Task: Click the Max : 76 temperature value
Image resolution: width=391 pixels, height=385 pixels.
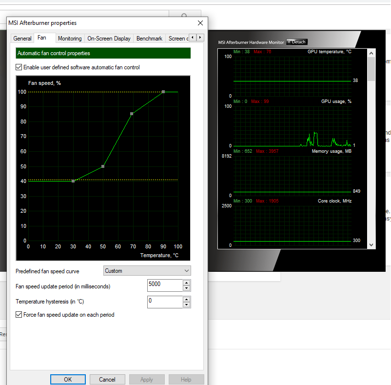Action: point(262,52)
